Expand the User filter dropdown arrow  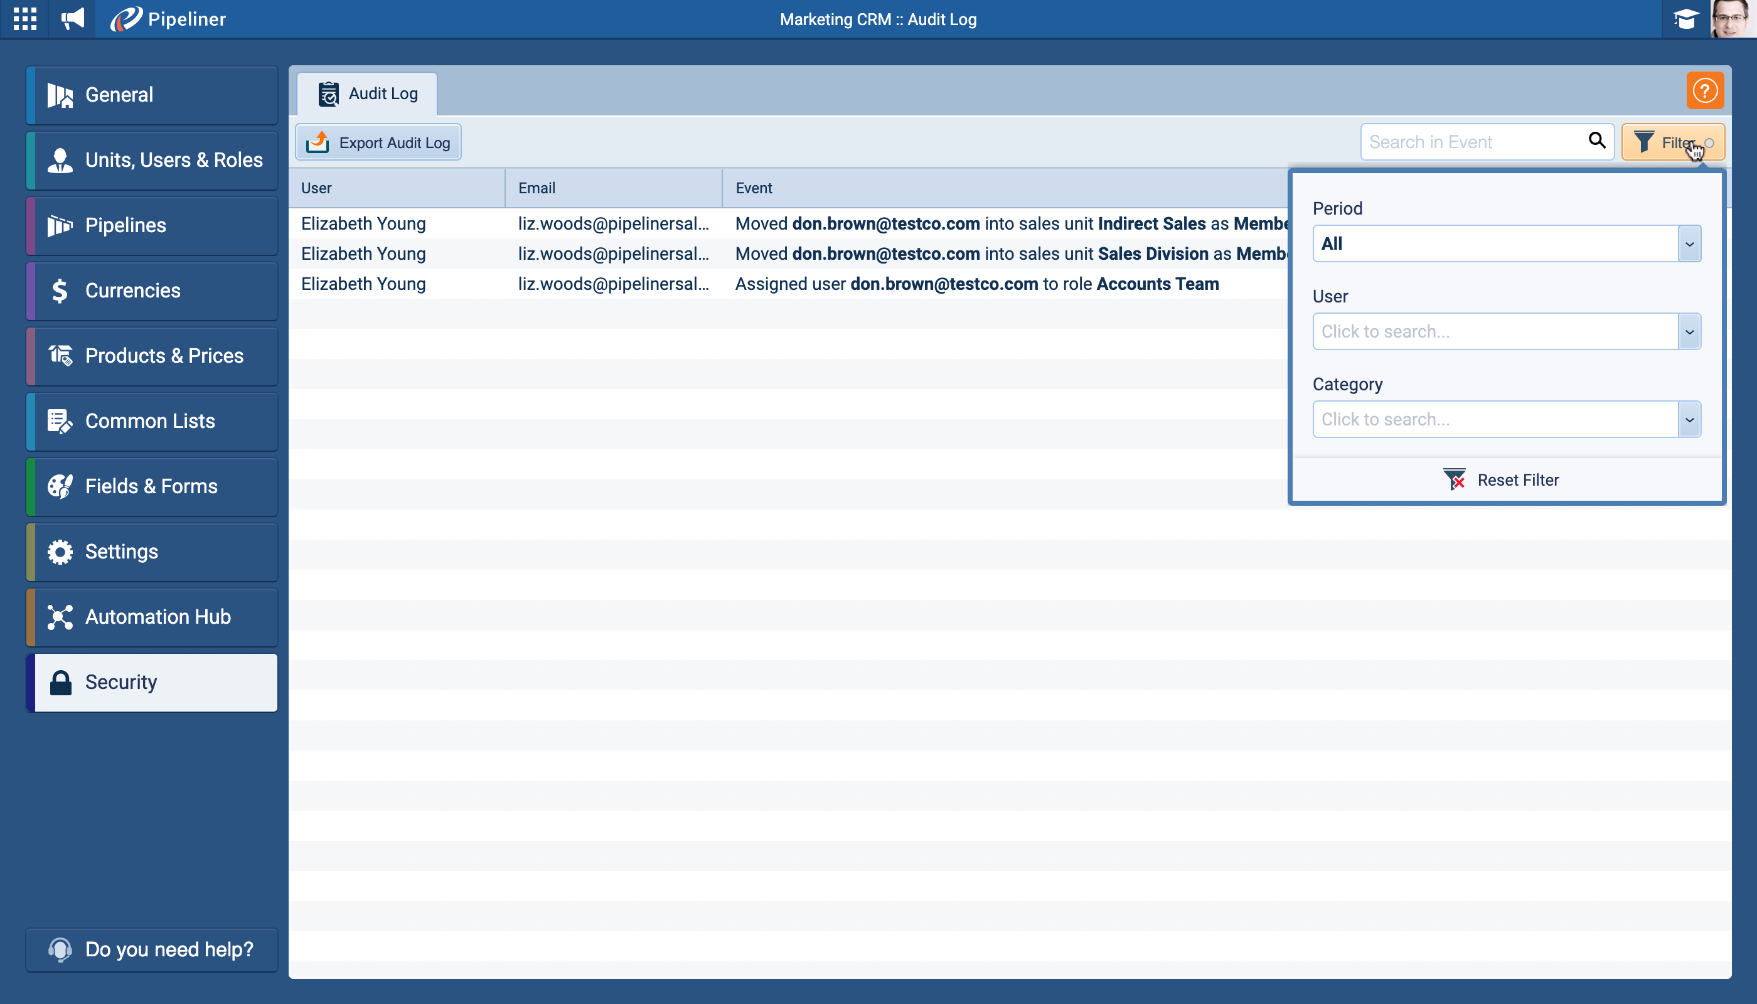tap(1689, 332)
